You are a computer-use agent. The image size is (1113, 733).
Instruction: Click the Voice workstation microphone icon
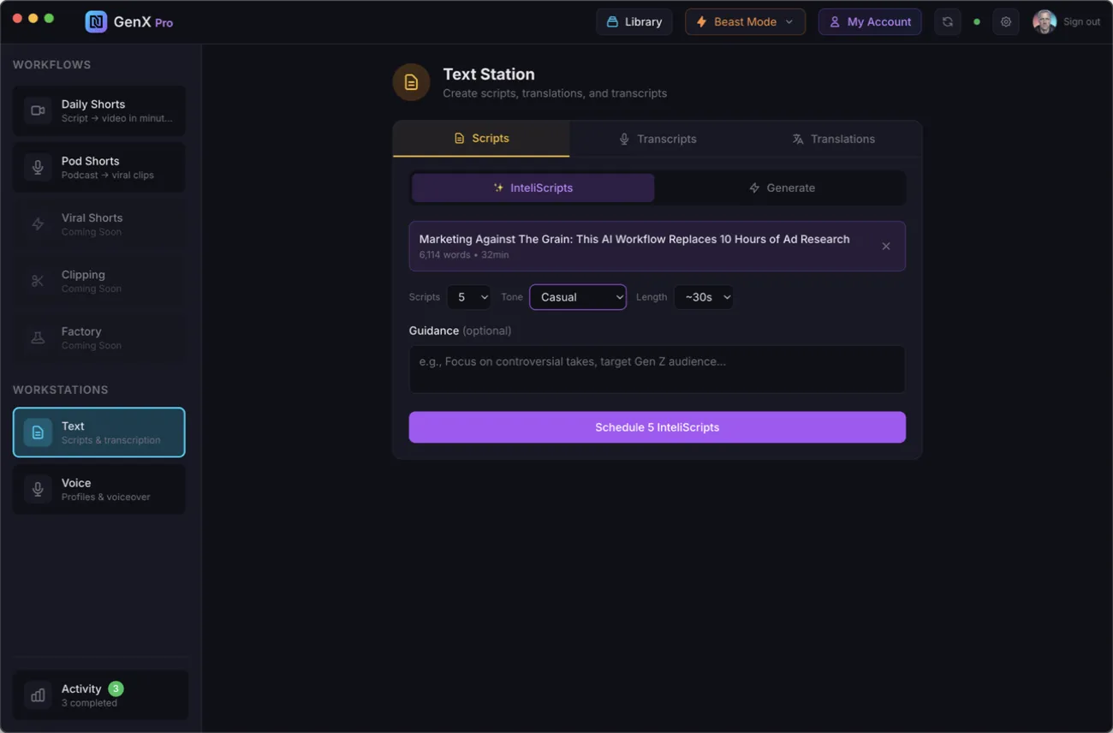point(38,489)
